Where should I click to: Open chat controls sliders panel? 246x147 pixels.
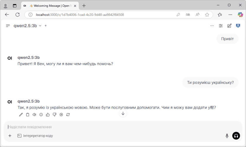[x=221, y=26]
